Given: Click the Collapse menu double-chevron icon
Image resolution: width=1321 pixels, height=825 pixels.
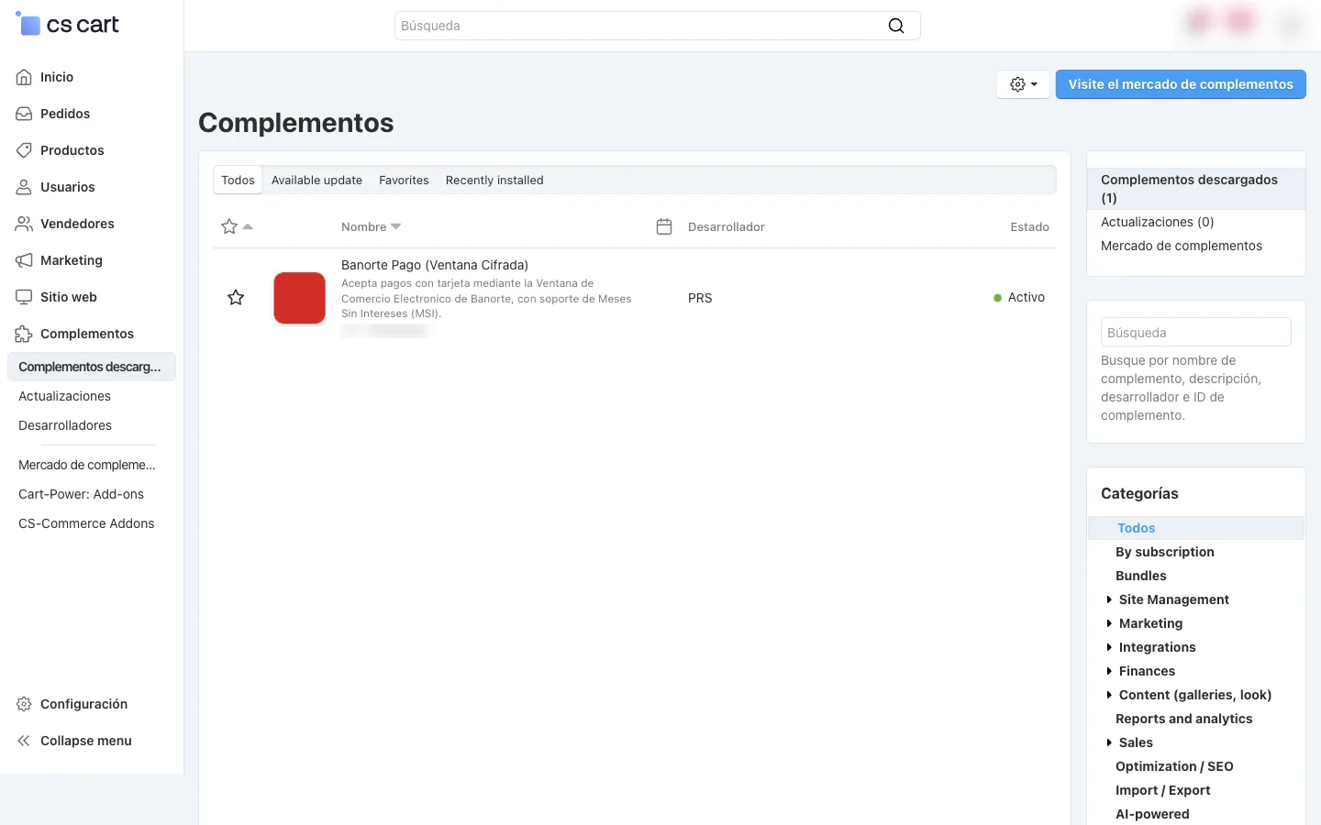Looking at the screenshot, I should coord(24,741).
